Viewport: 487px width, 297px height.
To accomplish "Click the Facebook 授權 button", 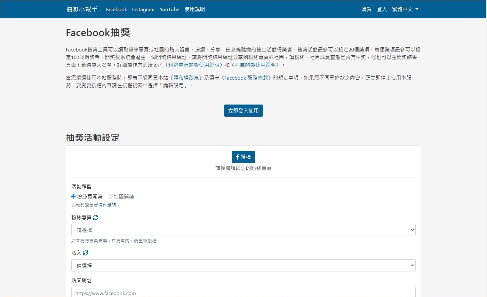I will 243,157.
